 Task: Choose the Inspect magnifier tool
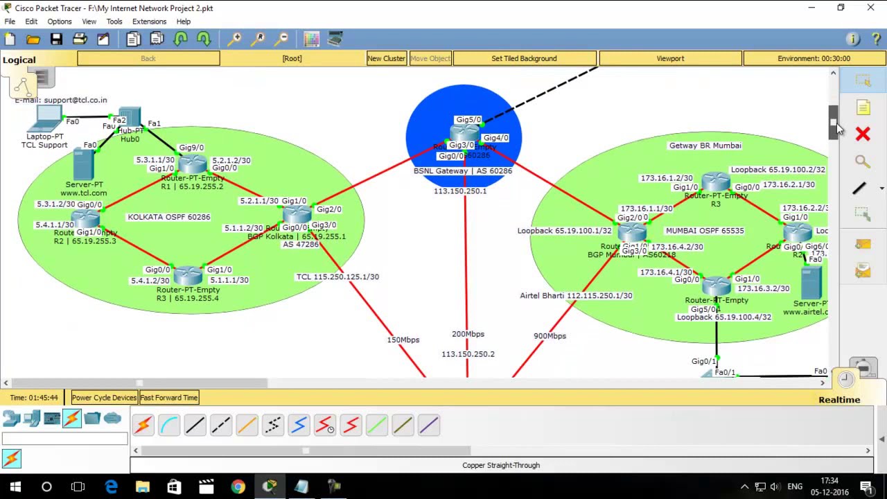coord(863,161)
